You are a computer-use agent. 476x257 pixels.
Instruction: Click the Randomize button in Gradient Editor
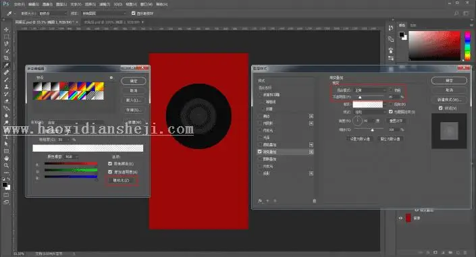tap(121, 180)
